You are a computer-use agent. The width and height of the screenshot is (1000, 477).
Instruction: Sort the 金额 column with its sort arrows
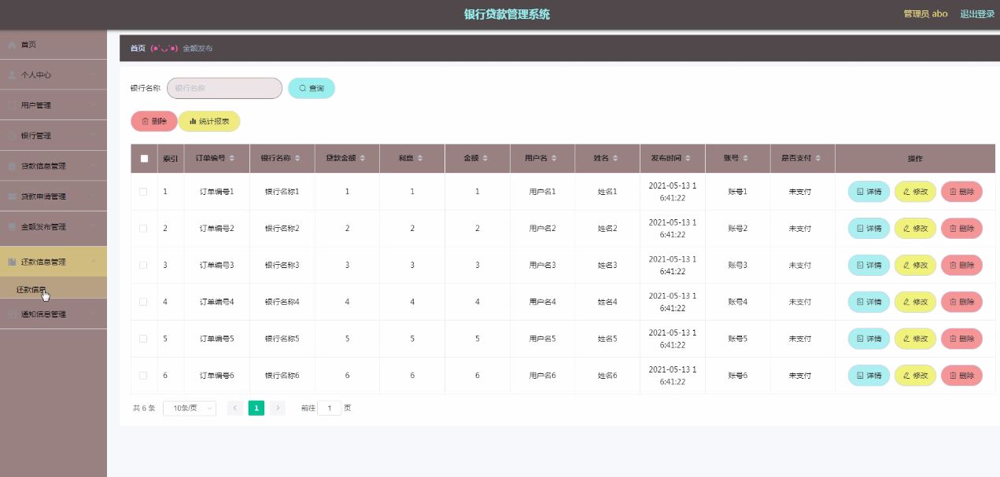point(485,159)
